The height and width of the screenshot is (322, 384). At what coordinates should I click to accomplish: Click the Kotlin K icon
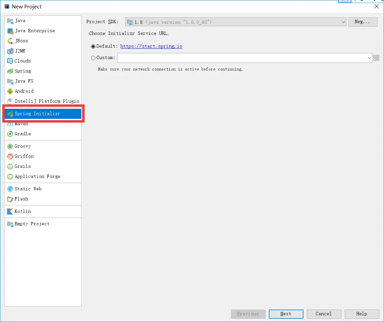coord(10,212)
